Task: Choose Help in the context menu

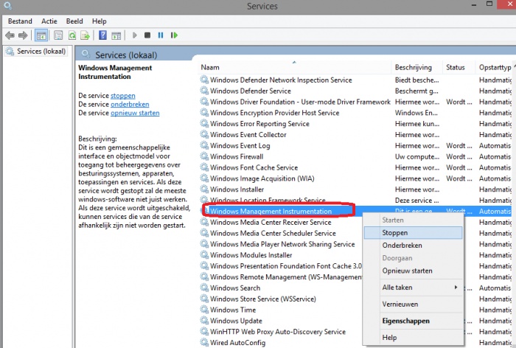Action: [413, 338]
